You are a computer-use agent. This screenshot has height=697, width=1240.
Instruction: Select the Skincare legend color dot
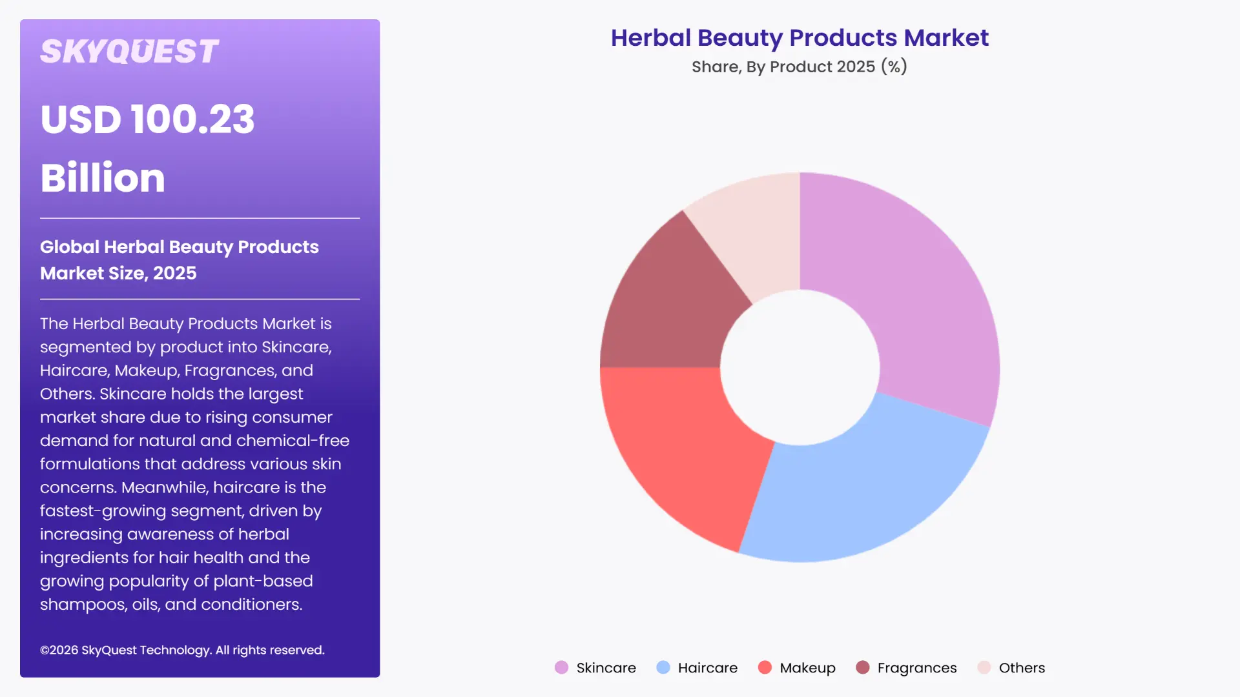click(x=561, y=667)
